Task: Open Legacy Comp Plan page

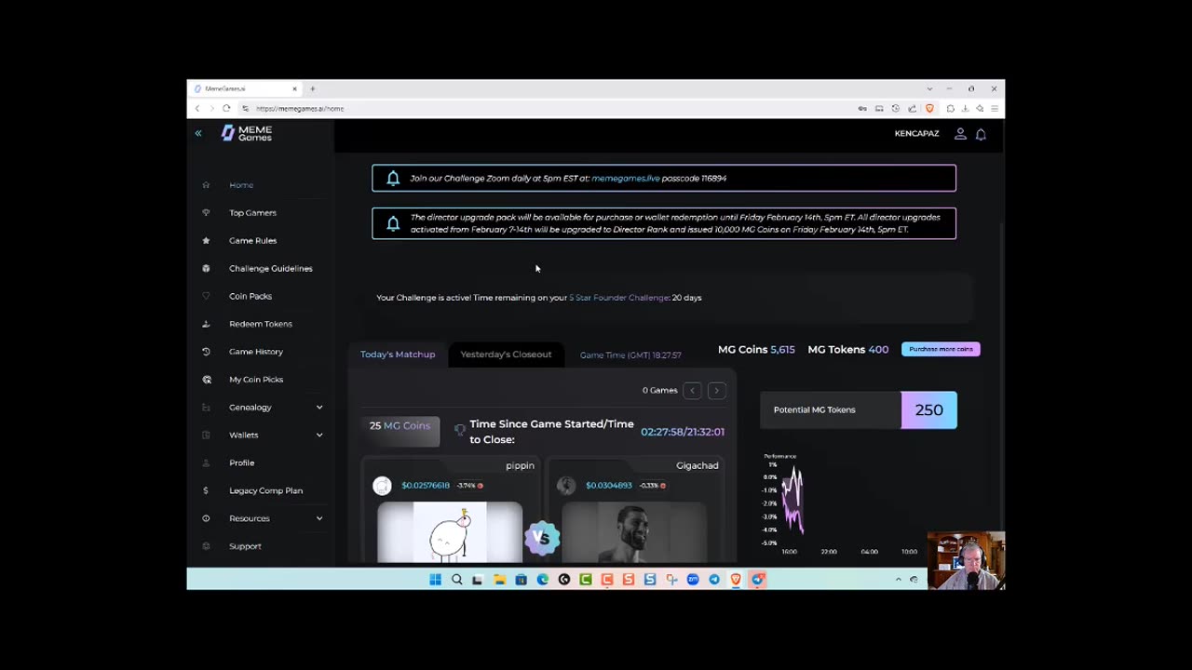Action: pos(265,490)
